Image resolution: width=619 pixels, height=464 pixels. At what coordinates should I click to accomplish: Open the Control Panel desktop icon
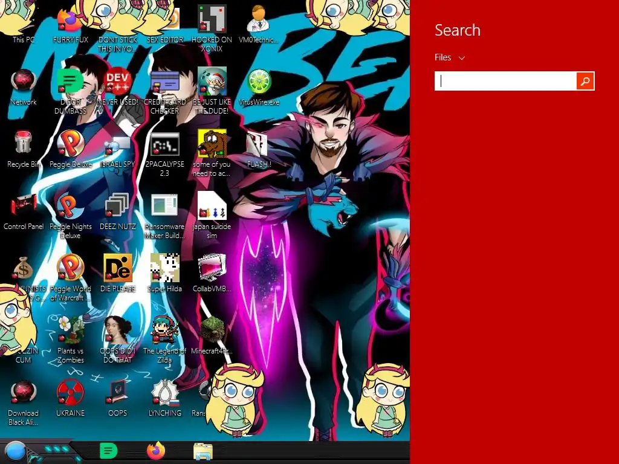tap(24, 212)
